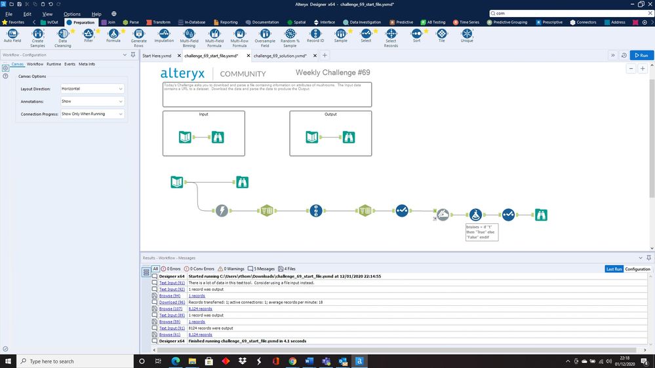Select the Auto Field tool

point(12,36)
